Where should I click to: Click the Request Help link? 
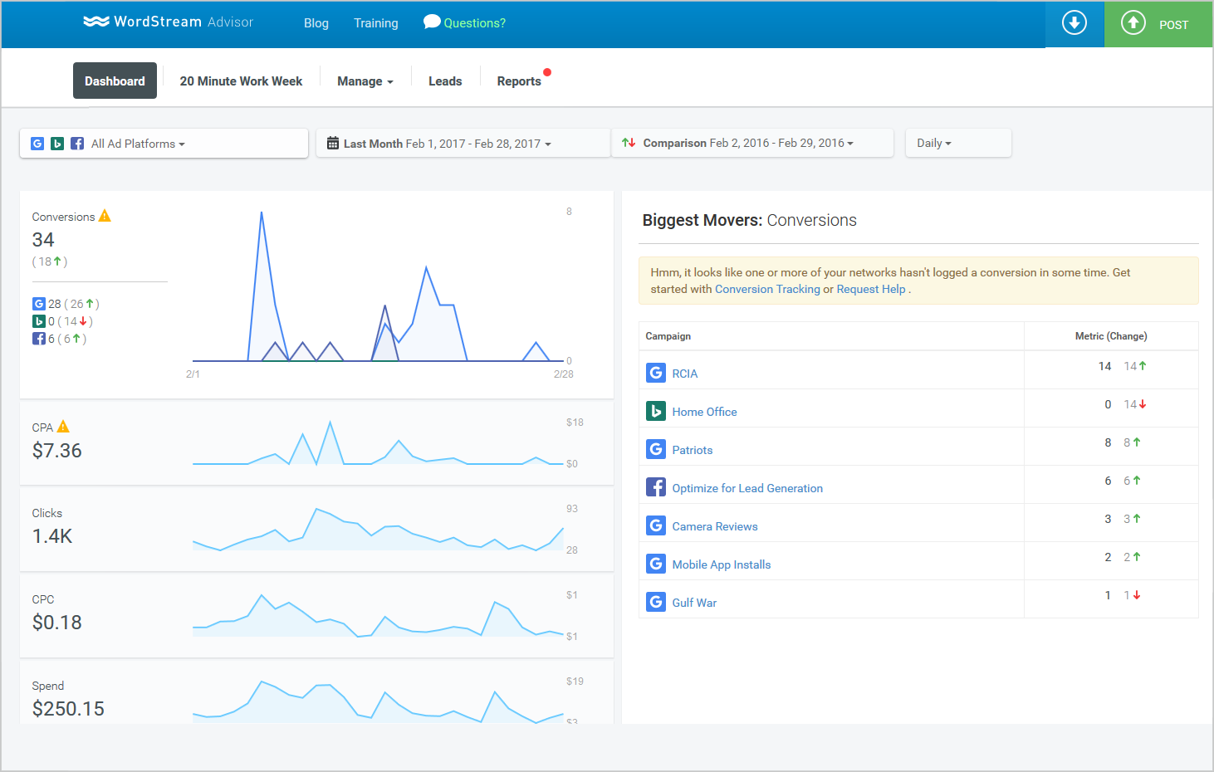[x=870, y=289]
